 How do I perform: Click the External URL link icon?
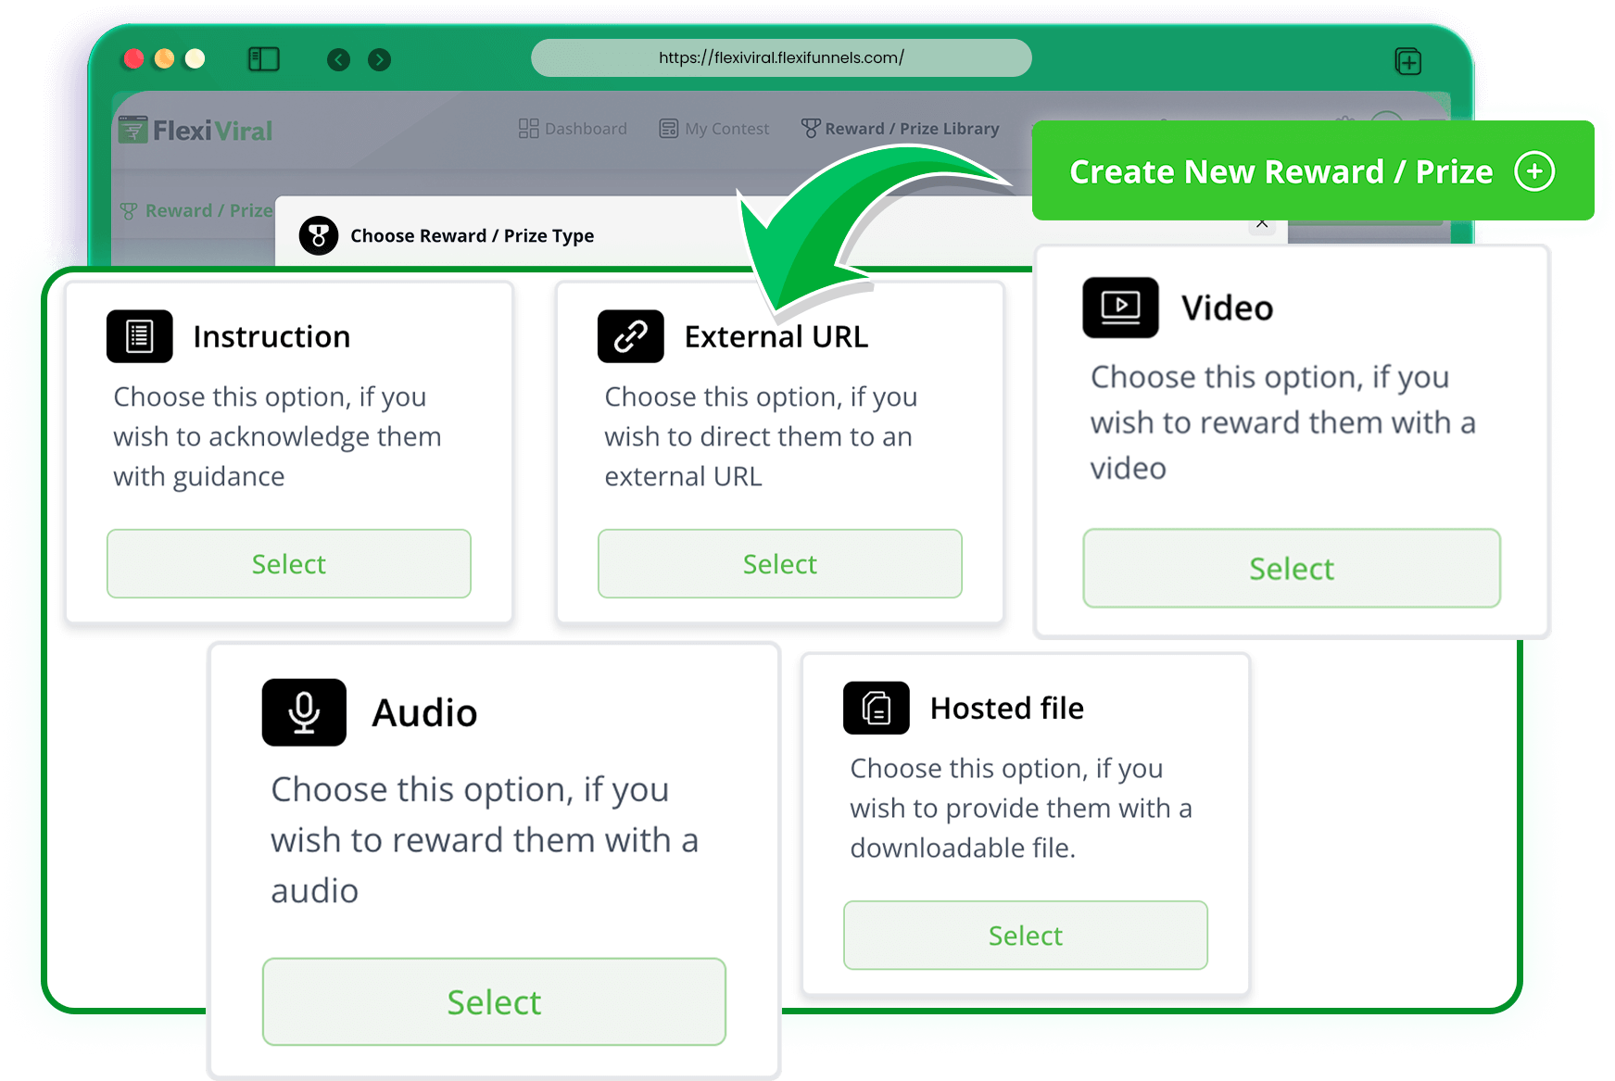coord(630,336)
